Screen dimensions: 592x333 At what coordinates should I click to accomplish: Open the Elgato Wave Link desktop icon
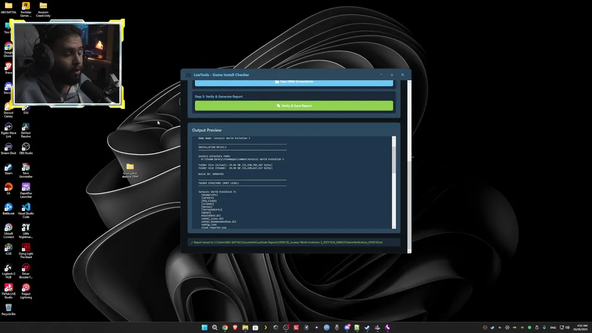click(x=8, y=129)
